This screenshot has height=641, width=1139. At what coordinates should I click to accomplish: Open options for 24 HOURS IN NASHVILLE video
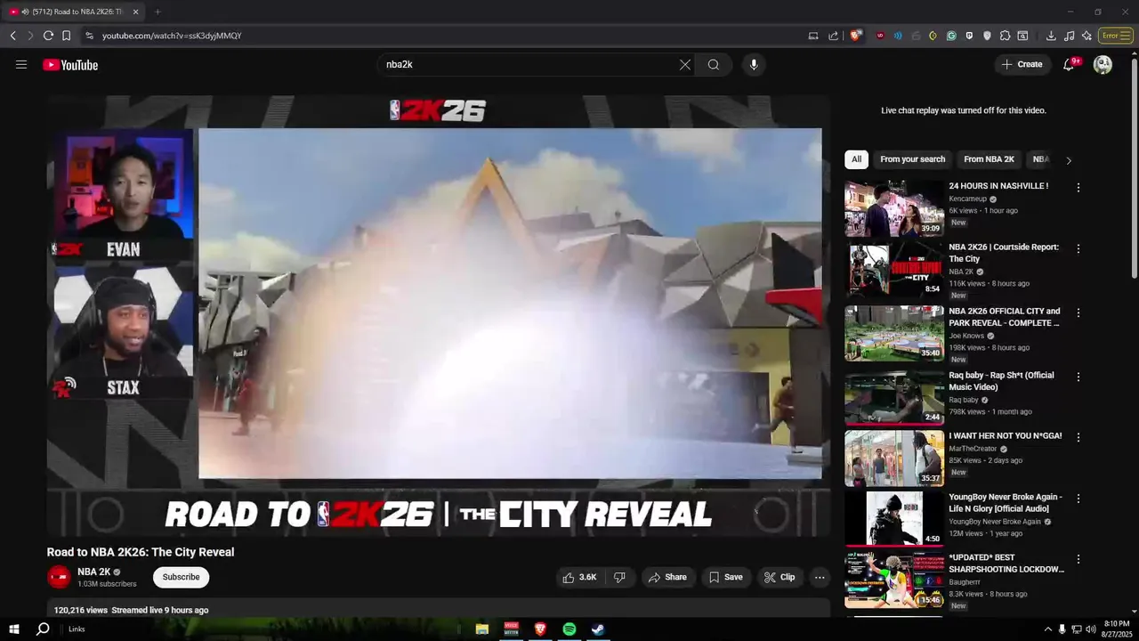coord(1078,187)
